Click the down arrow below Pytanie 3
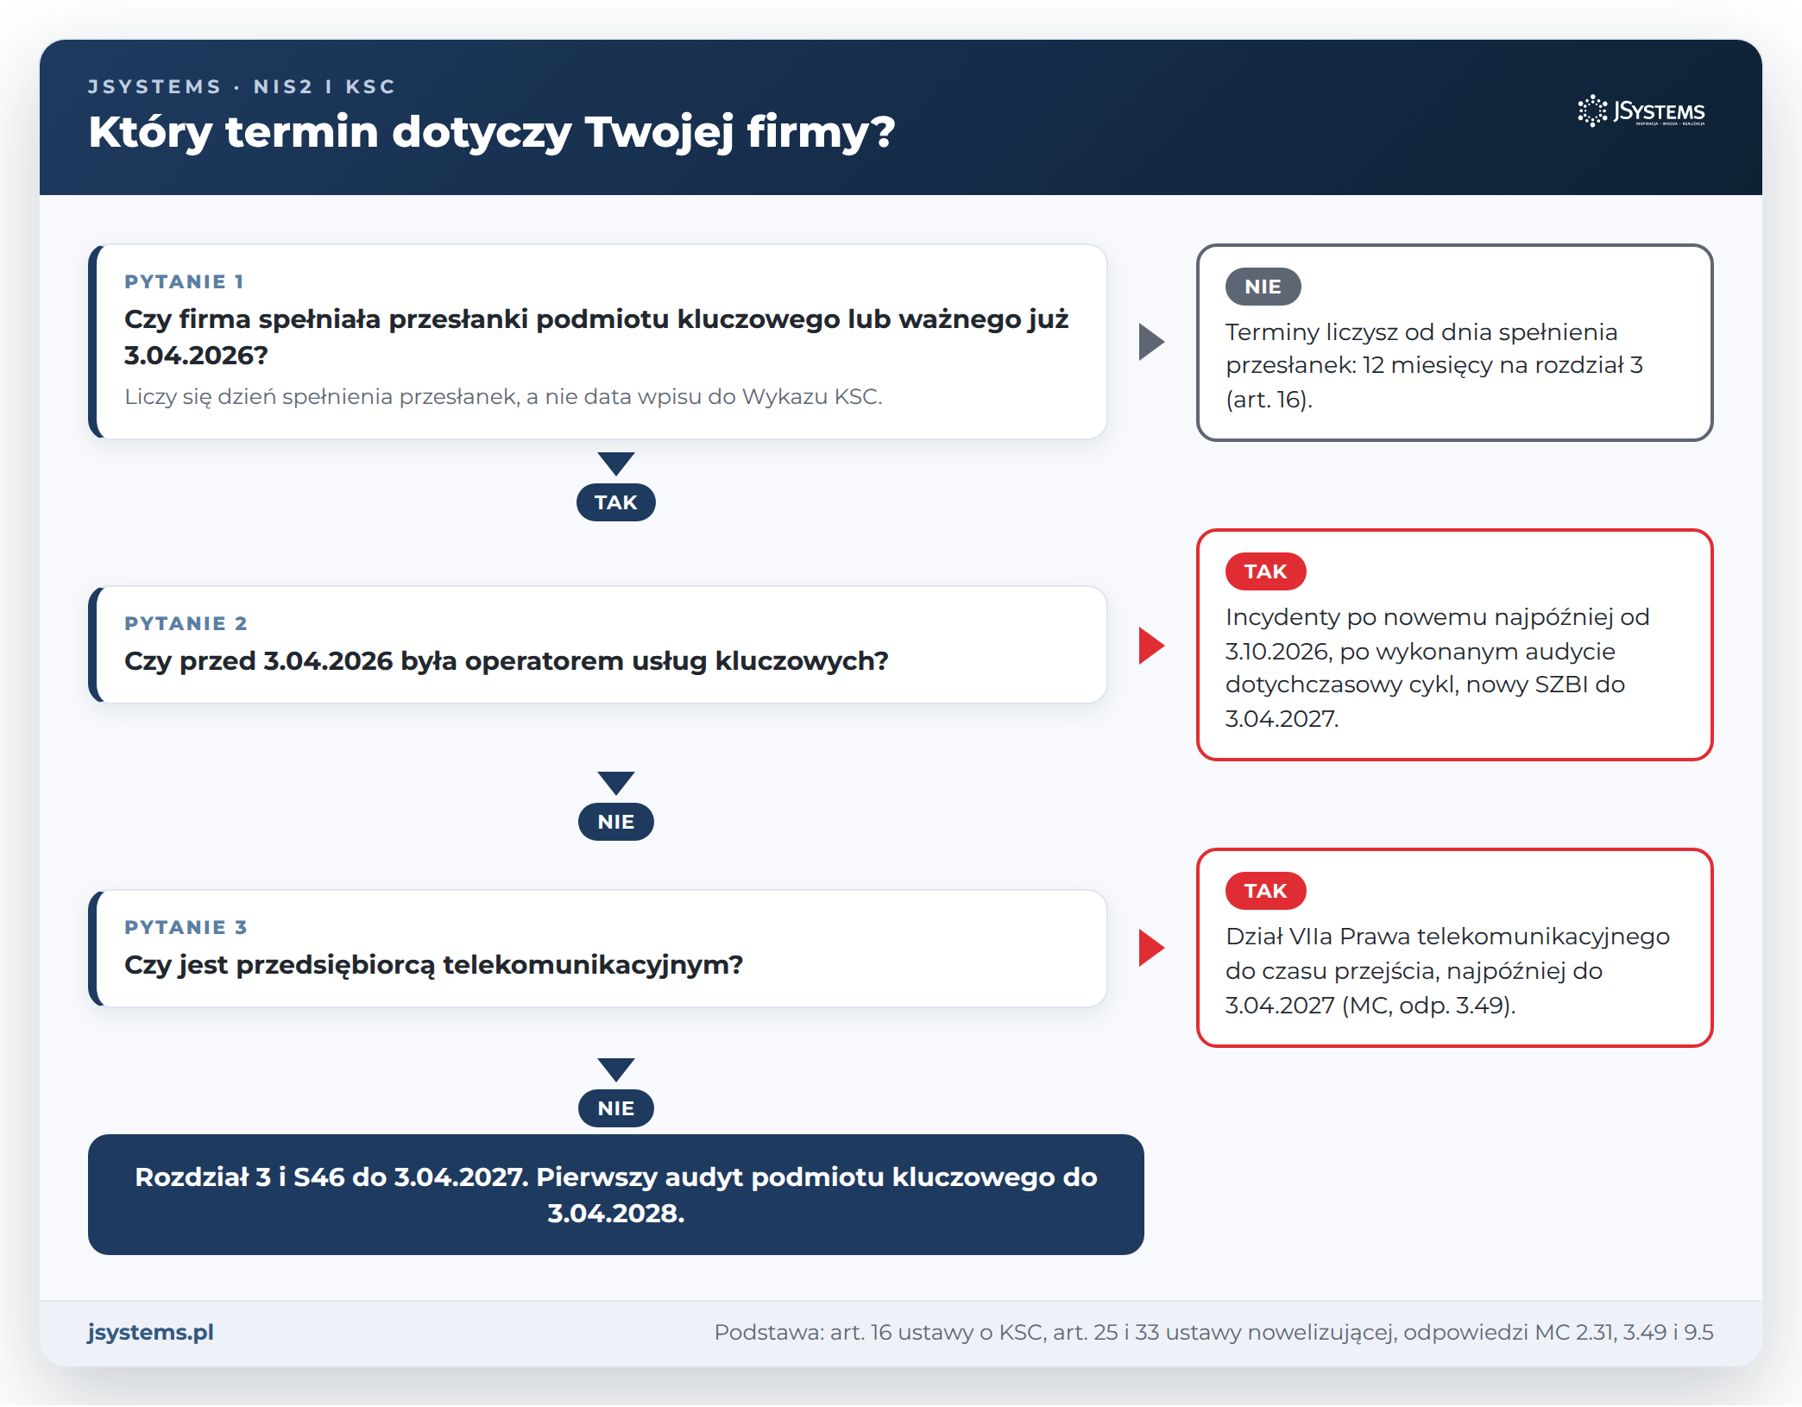 click(616, 1069)
